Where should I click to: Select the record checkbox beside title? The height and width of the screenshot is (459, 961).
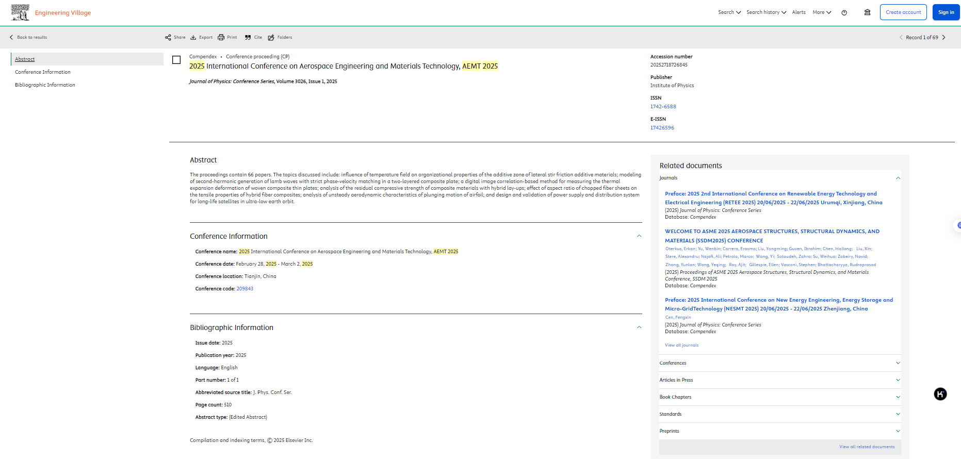[x=176, y=60]
